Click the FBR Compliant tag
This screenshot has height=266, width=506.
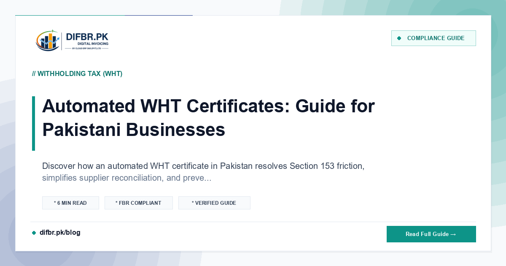coord(139,203)
